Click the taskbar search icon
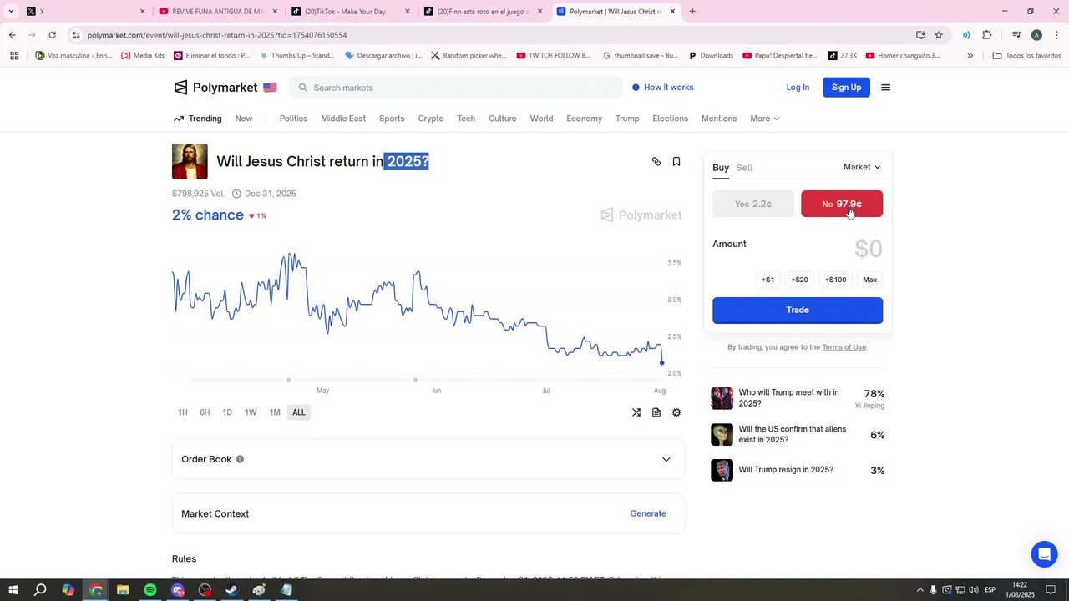This screenshot has height=601, width=1069. (40, 590)
